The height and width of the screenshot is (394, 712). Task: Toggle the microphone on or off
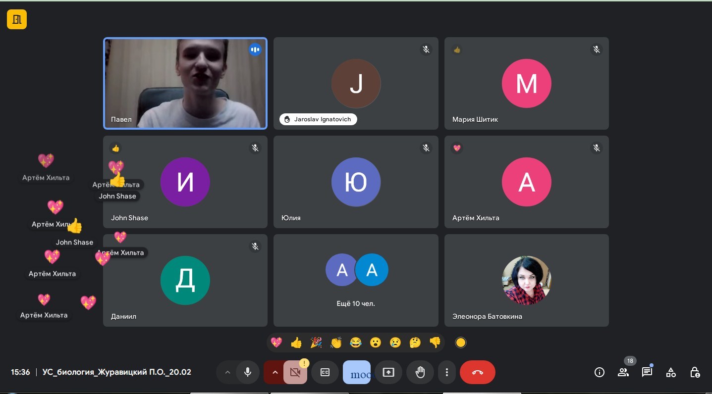[x=247, y=372]
